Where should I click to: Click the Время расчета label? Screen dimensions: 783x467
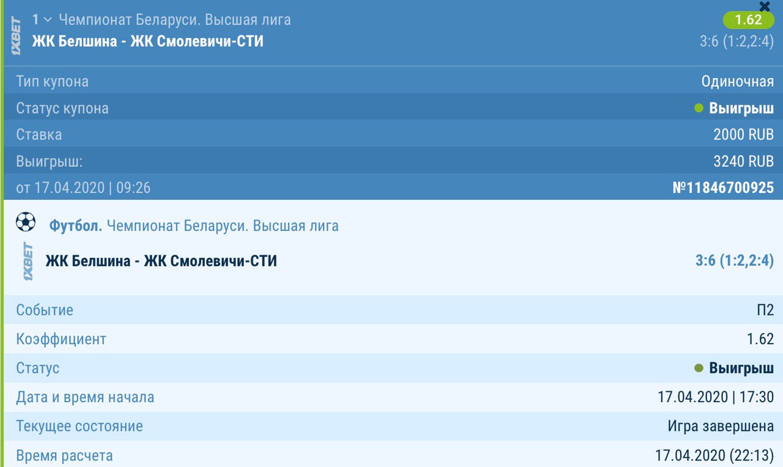click(64, 455)
